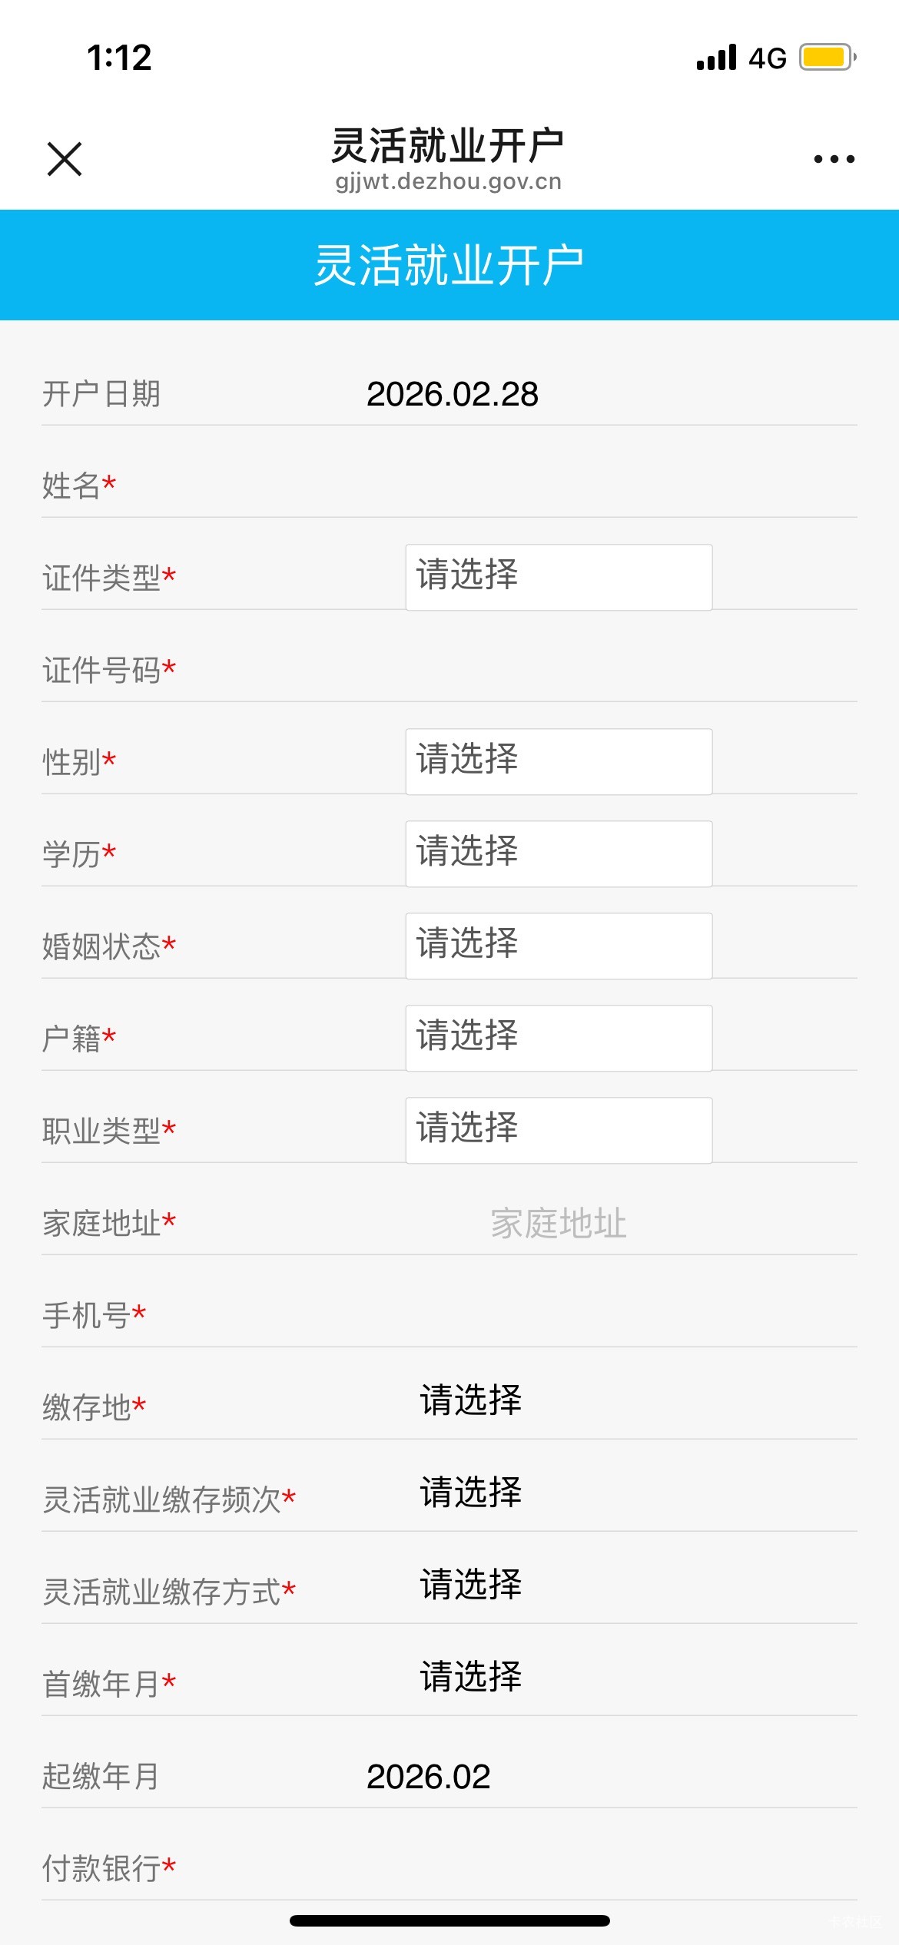Choose 缴存地 via 请选择
Image resolution: width=899 pixels, height=1945 pixels.
click(x=471, y=1400)
